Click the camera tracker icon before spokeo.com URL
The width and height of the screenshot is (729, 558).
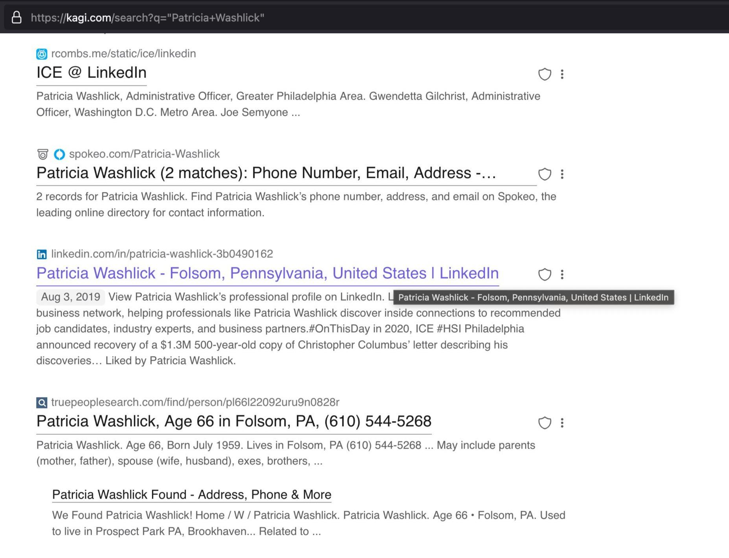point(43,154)
